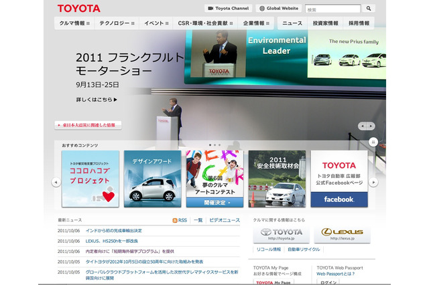Click the Prius family image in hero
Viewport: 429px width, 285px height.
[x=347, y=54]
